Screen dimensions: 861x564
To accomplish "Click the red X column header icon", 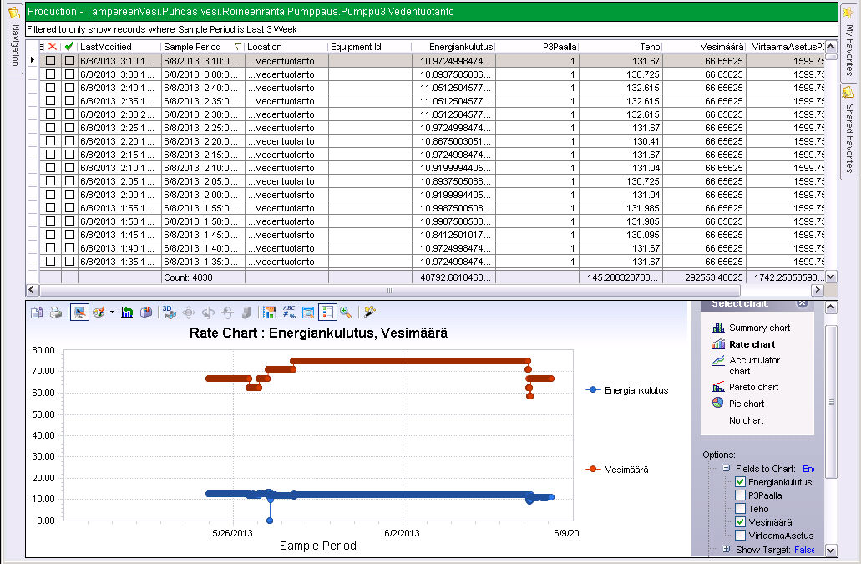I will click(52, 47).
